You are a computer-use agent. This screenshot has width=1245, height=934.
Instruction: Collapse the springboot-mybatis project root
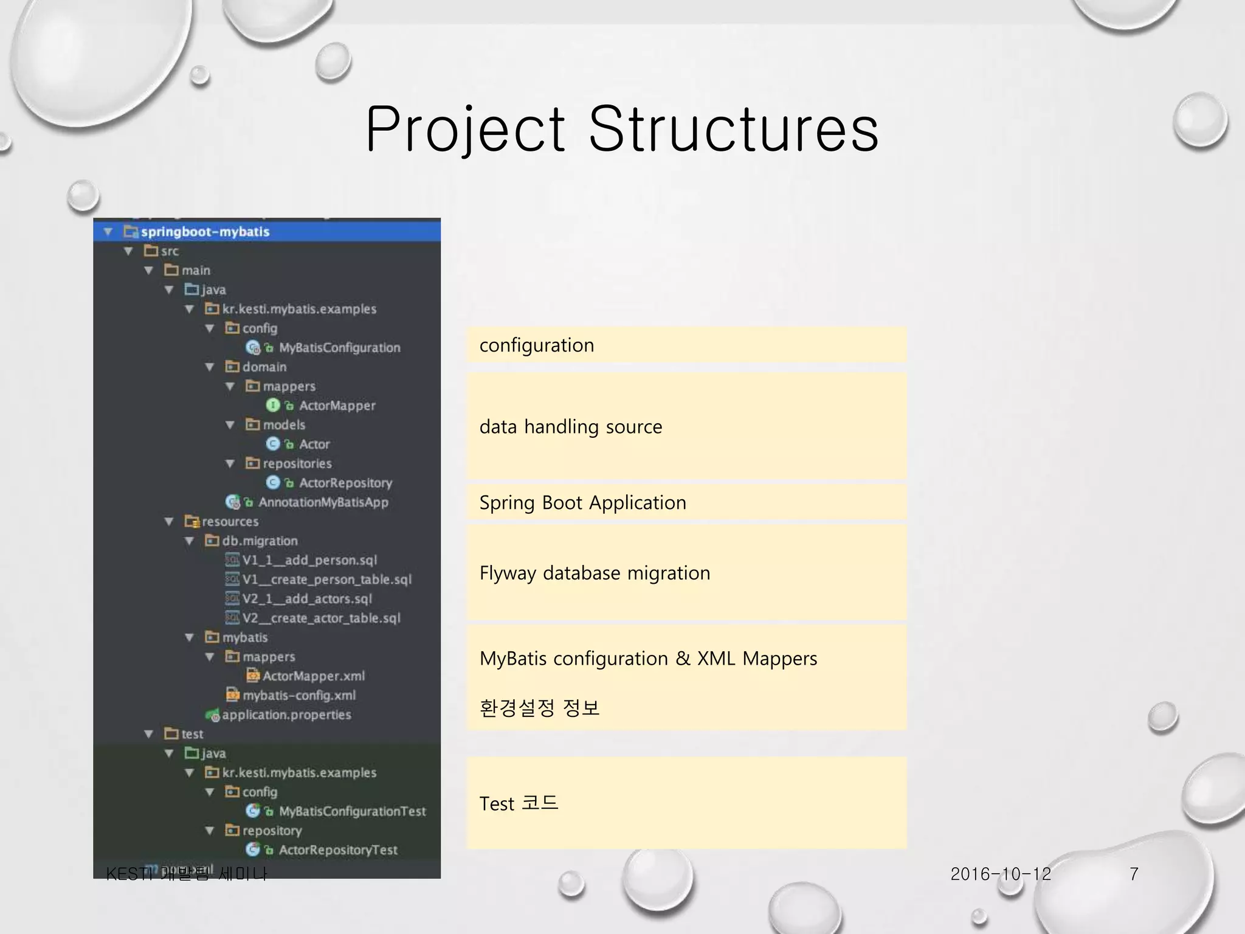108,232
